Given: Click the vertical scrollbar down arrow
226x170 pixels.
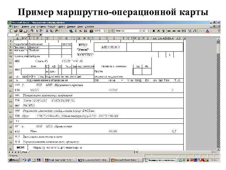Looking at the screenshot, I should (x=218, y=149).
